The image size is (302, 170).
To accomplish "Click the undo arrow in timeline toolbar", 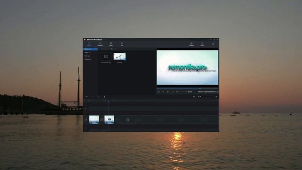I will click(87, 97).
